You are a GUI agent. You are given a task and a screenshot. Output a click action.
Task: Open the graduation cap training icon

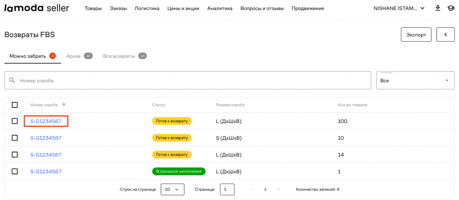(450, 9)
